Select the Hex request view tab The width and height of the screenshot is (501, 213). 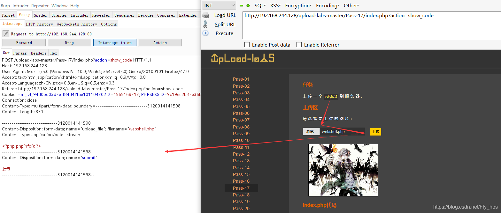(x=54, y=53)
